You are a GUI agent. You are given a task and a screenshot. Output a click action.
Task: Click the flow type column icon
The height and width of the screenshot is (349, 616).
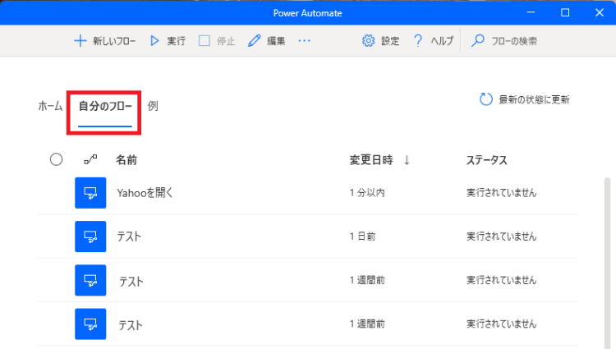(x=90, y=159)
